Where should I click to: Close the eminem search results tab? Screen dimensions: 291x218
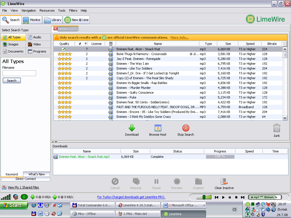pyautogui.click(x=55, y=29)
